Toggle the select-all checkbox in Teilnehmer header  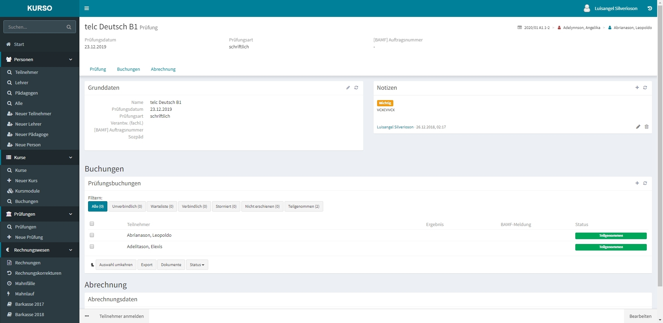(x=92, y=224)
